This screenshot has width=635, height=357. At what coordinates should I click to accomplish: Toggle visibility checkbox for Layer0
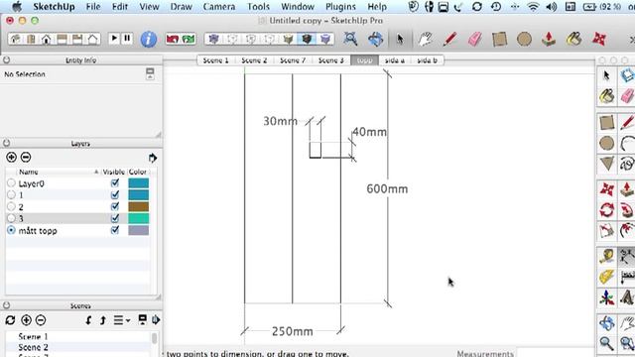click(115, 182)
